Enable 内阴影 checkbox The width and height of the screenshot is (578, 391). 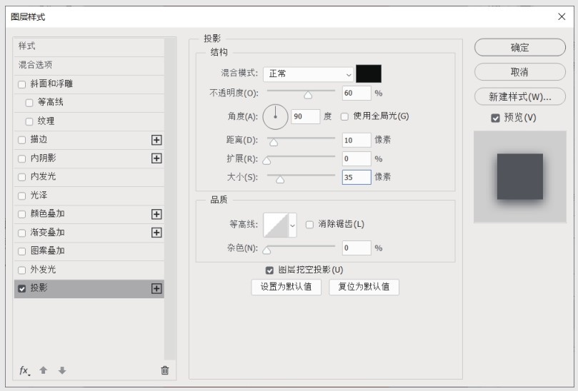21,158
